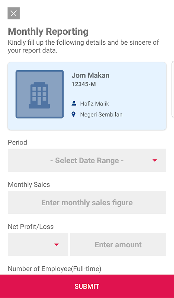
Task: Close the Monthly Reporting form
Action: [14, 13]
